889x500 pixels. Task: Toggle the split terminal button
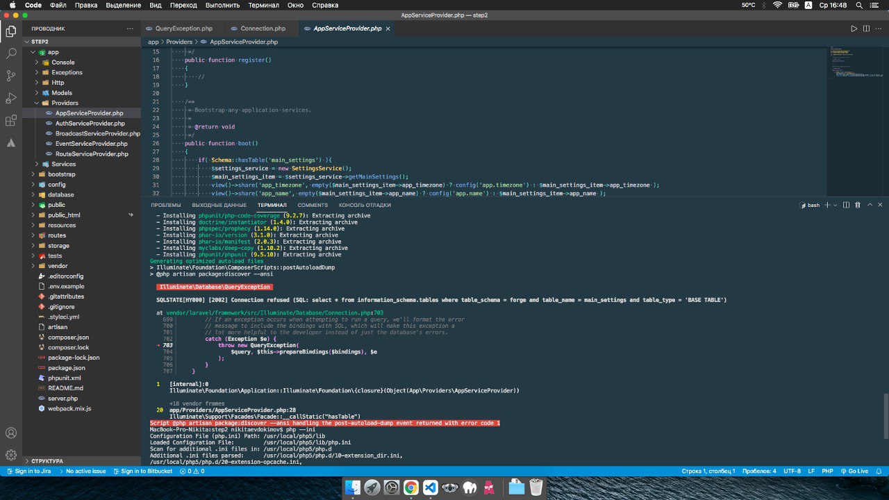tap(847, 205)
